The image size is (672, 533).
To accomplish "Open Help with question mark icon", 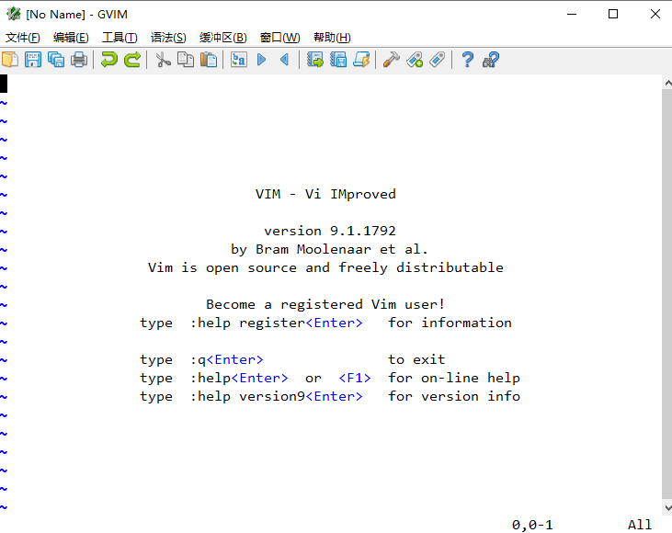I will (468, 60).
